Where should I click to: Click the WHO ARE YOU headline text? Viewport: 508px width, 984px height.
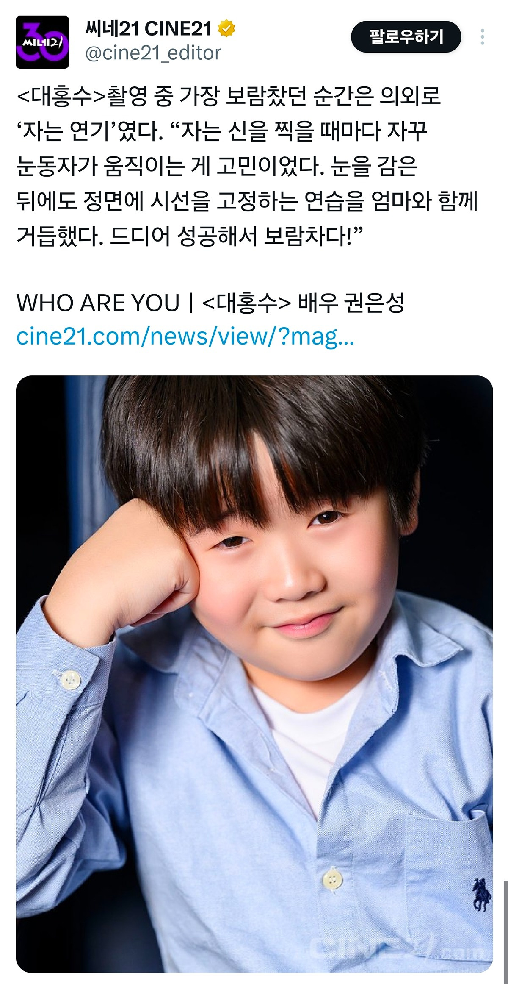[98, 303]
